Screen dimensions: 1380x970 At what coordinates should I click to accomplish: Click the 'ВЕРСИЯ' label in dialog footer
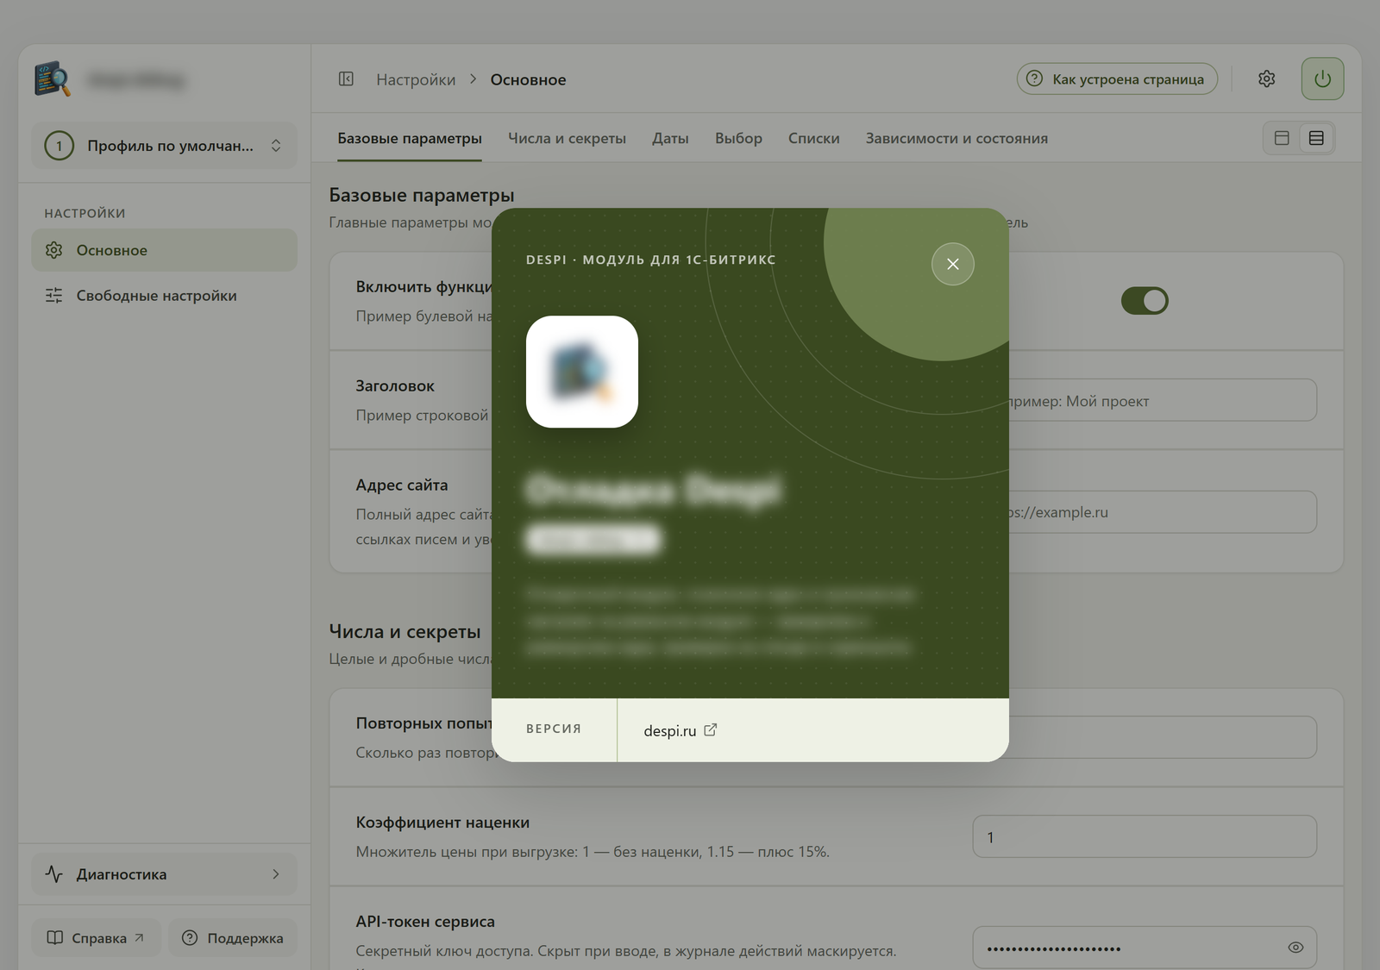click(x=554, y=729)
